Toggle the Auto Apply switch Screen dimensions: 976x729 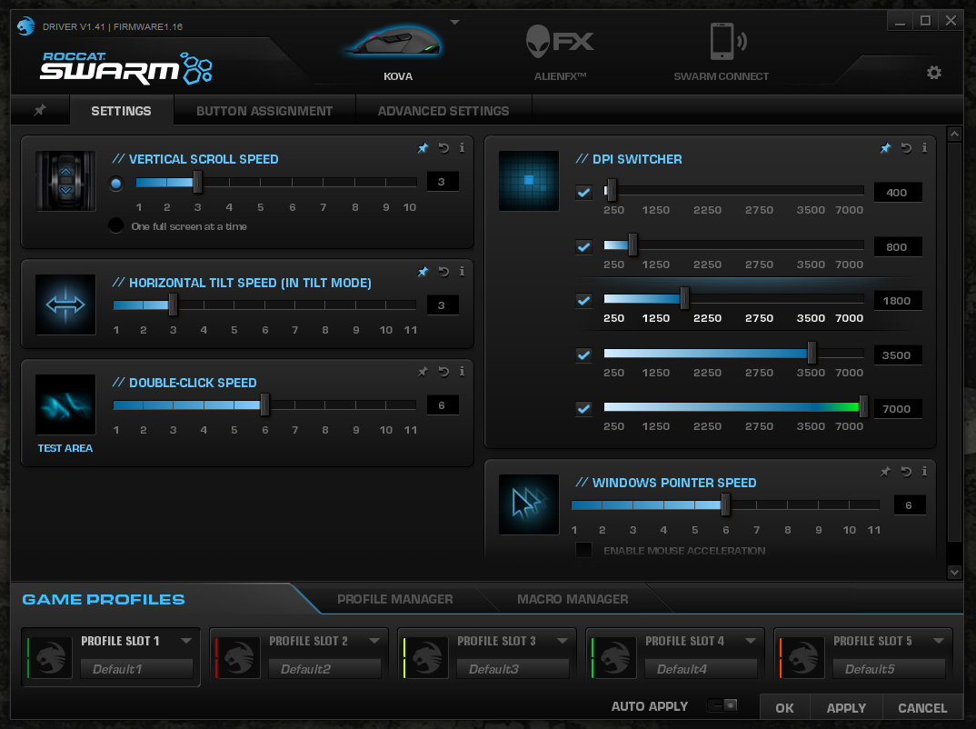tap(722, 705)
